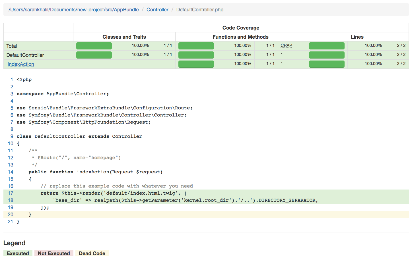412x258 pixels.
Task: Go to line number 9 anchor
Action: coord(12,136)
